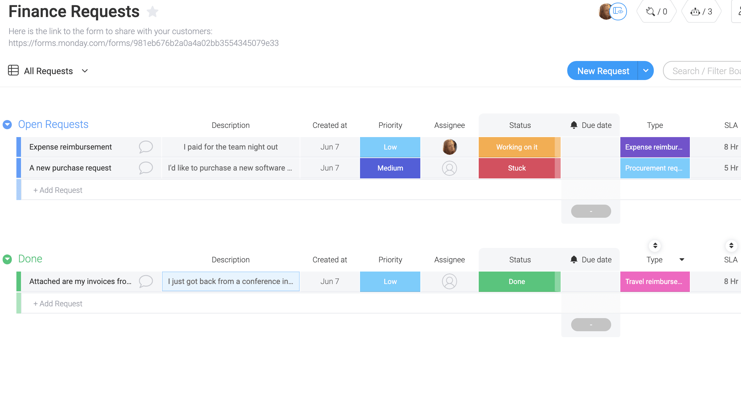Viewport: 741px width, 406px height.
Task: Open the New Request dropdown arrow
Action: [x=646, y=71]
